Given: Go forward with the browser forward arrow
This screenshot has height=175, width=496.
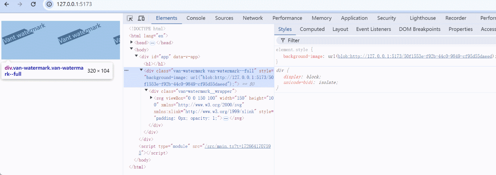Looking at the screenshot, I should (20, 4).
